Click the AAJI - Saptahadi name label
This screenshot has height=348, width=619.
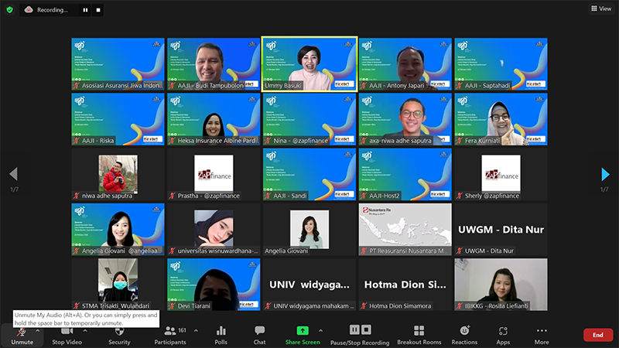pyautogui.click(x=487, y=85)
